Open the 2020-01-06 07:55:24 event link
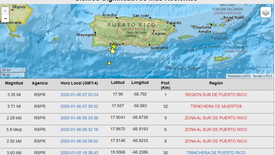Viewport: 275px width, 155px height. point(79,95)
